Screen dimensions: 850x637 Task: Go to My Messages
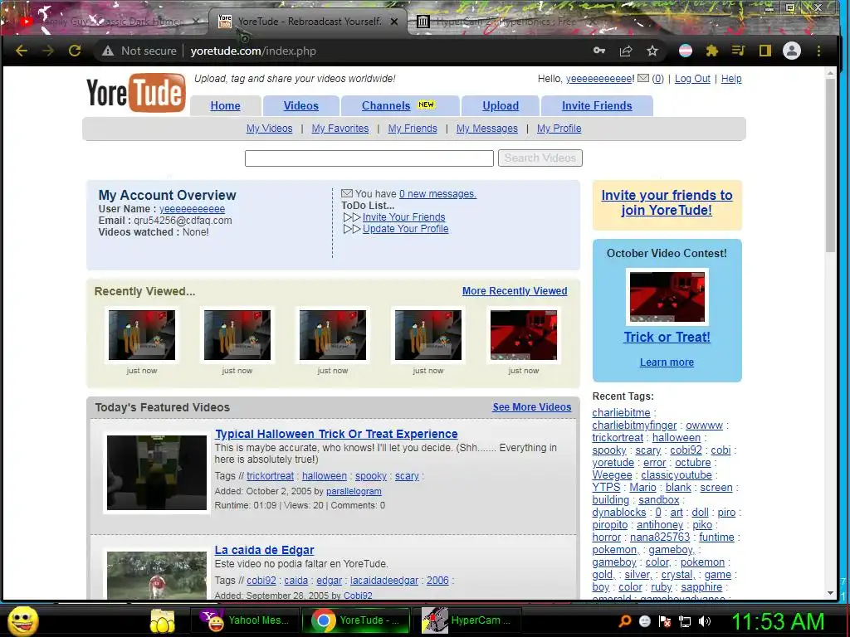pyautogui.click(x=486, y=129)
